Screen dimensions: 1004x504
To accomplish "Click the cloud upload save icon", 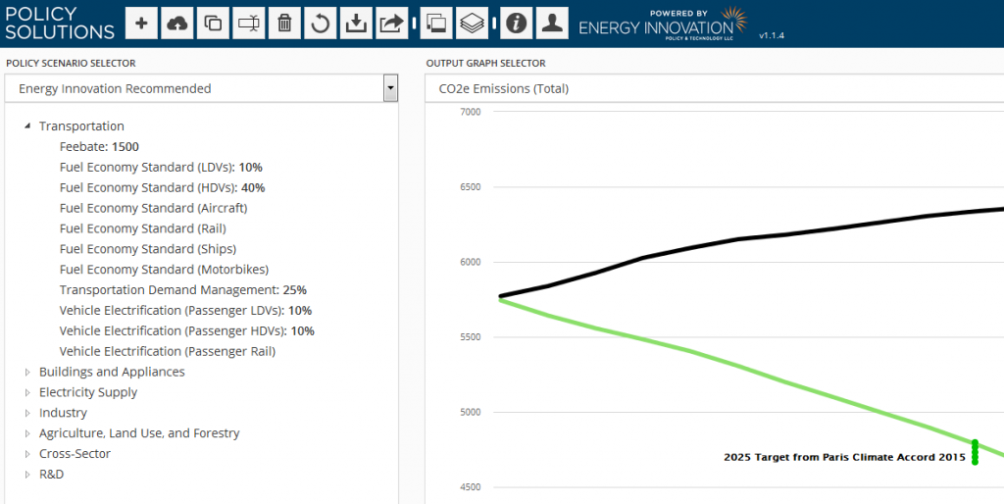I will (x=177, y=23).
